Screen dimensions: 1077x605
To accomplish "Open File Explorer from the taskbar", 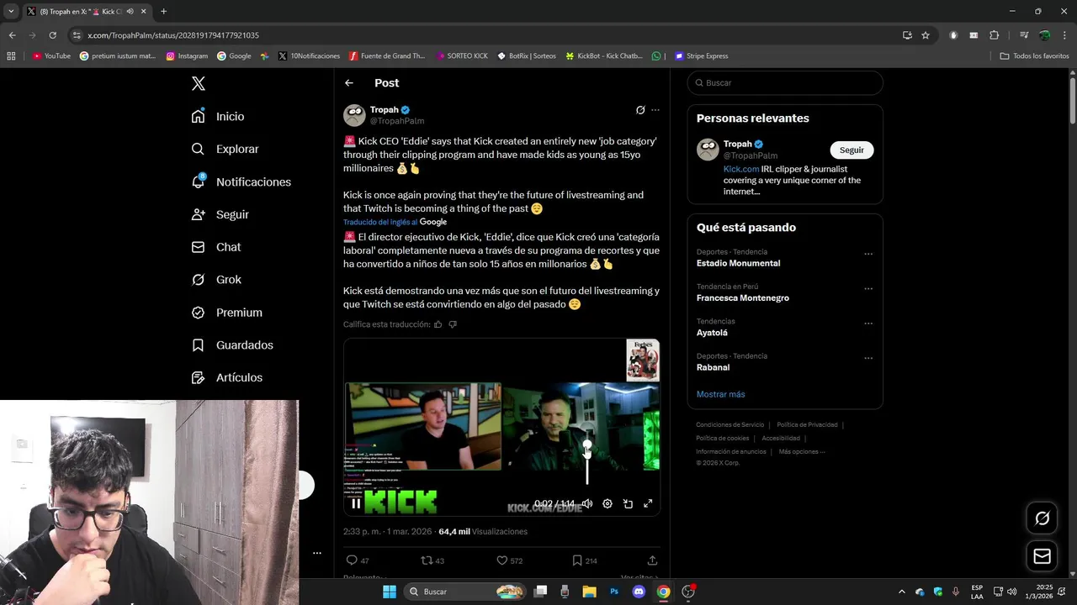I will point(589,592).
